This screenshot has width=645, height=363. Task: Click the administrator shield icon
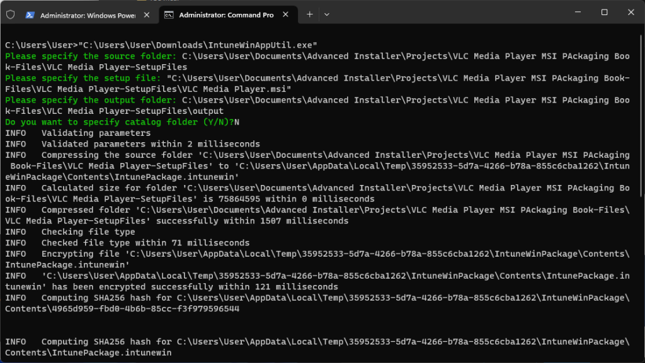[10, 14]
